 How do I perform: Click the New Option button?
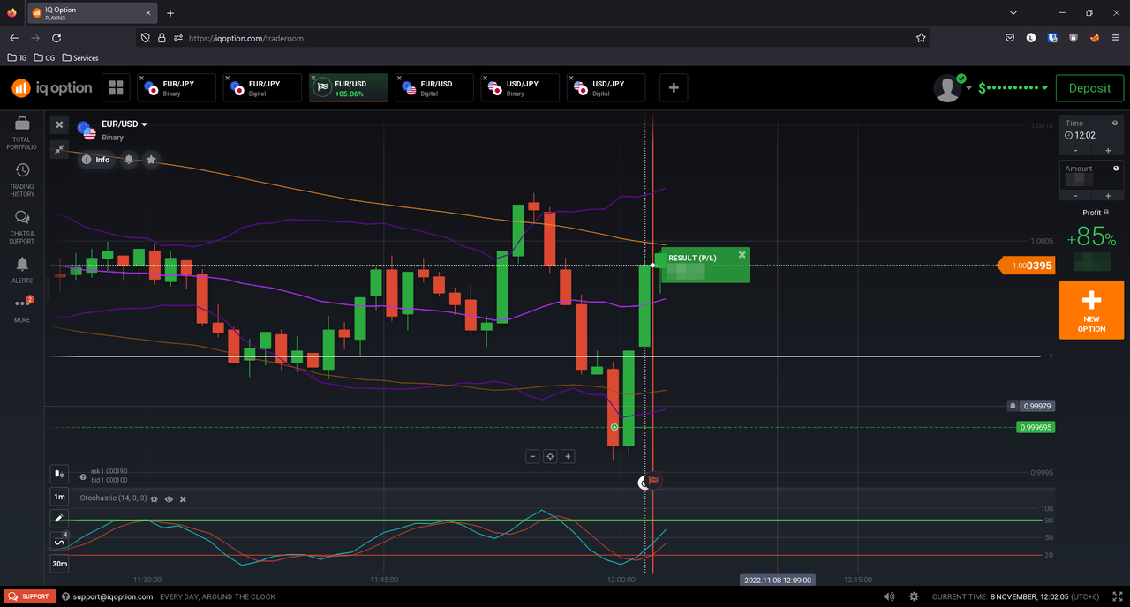point(1091,310)
